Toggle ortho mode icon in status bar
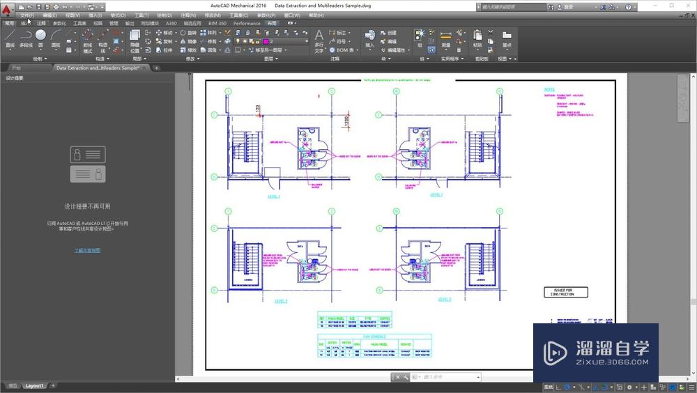This screenshot has width=697, height=393. click(559, 387)
